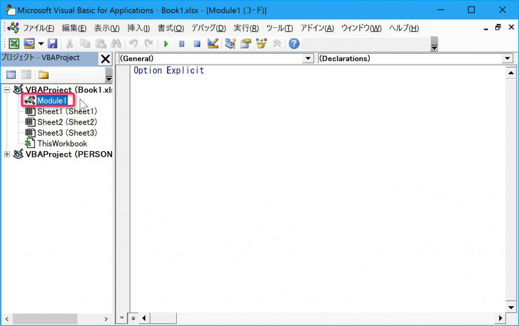Save the workbook with the floppy disk icon
Screen dimensions: 519x326
coord(53,44)
